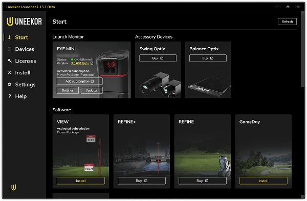Click the Start flag icon in sidebar

[x=10, y=37]
